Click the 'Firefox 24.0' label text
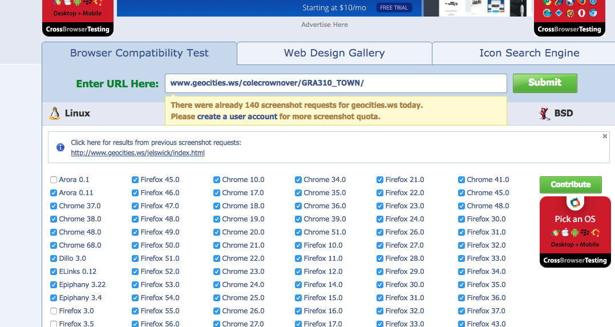The width and height of the screenshot is (615, 327). click(x=405, y=219)
